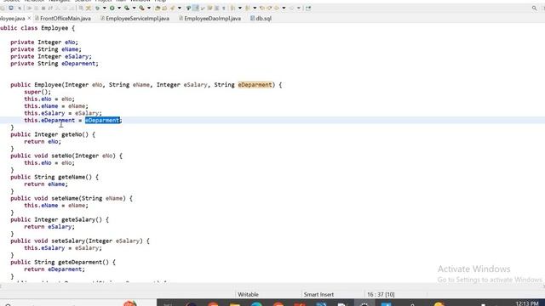Open the Forward navigation history dropdown
The height and width of the screenshot is (306, 545).
299,8
